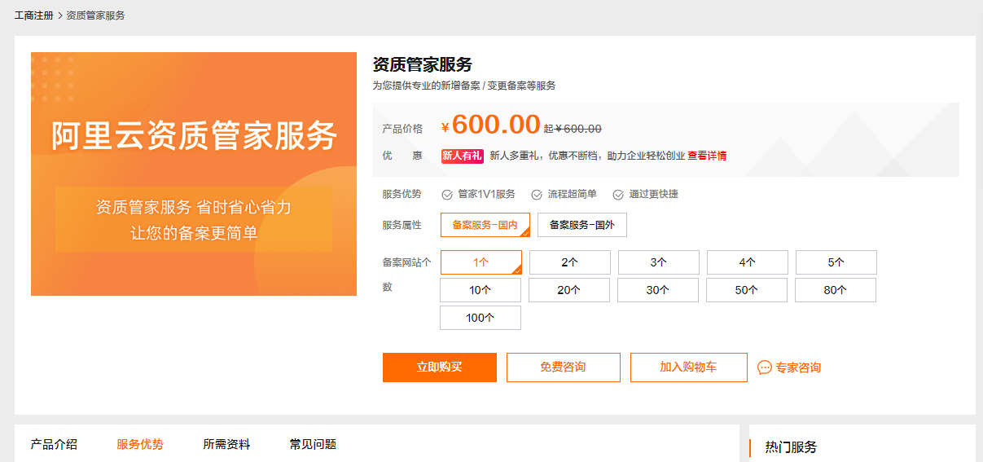The image size is (983, 462).
Task: Switch to the 产品介绍 tab
Action: tap(54, 444)
